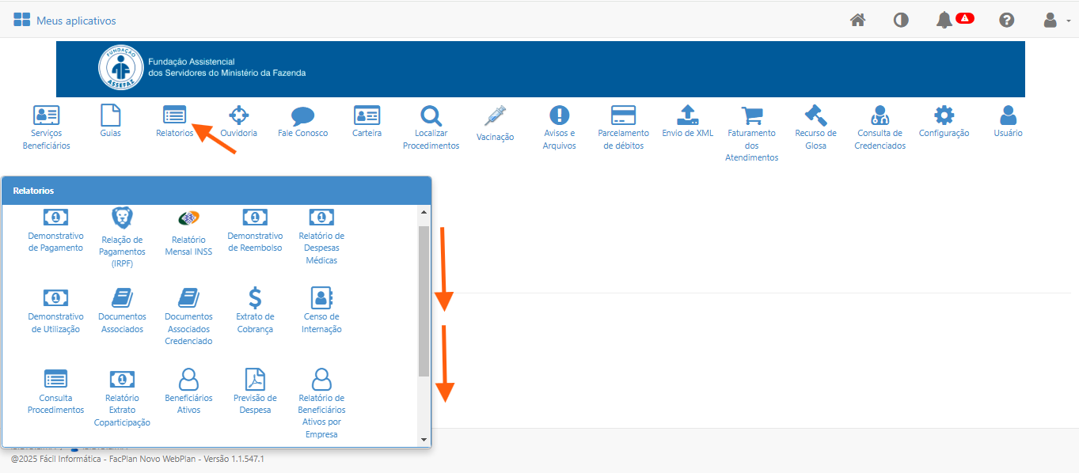The width and height of the screenshot is (1079, 473).
Task: Open the Relatorios module
Action: [174, 121]
